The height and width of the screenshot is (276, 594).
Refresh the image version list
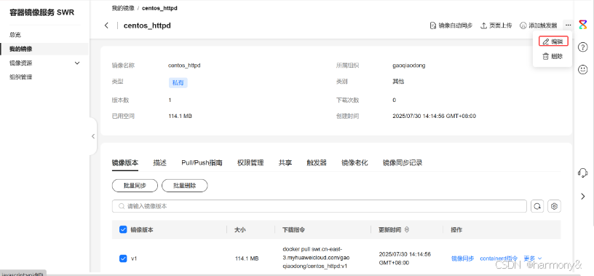[x=537, y=206]
